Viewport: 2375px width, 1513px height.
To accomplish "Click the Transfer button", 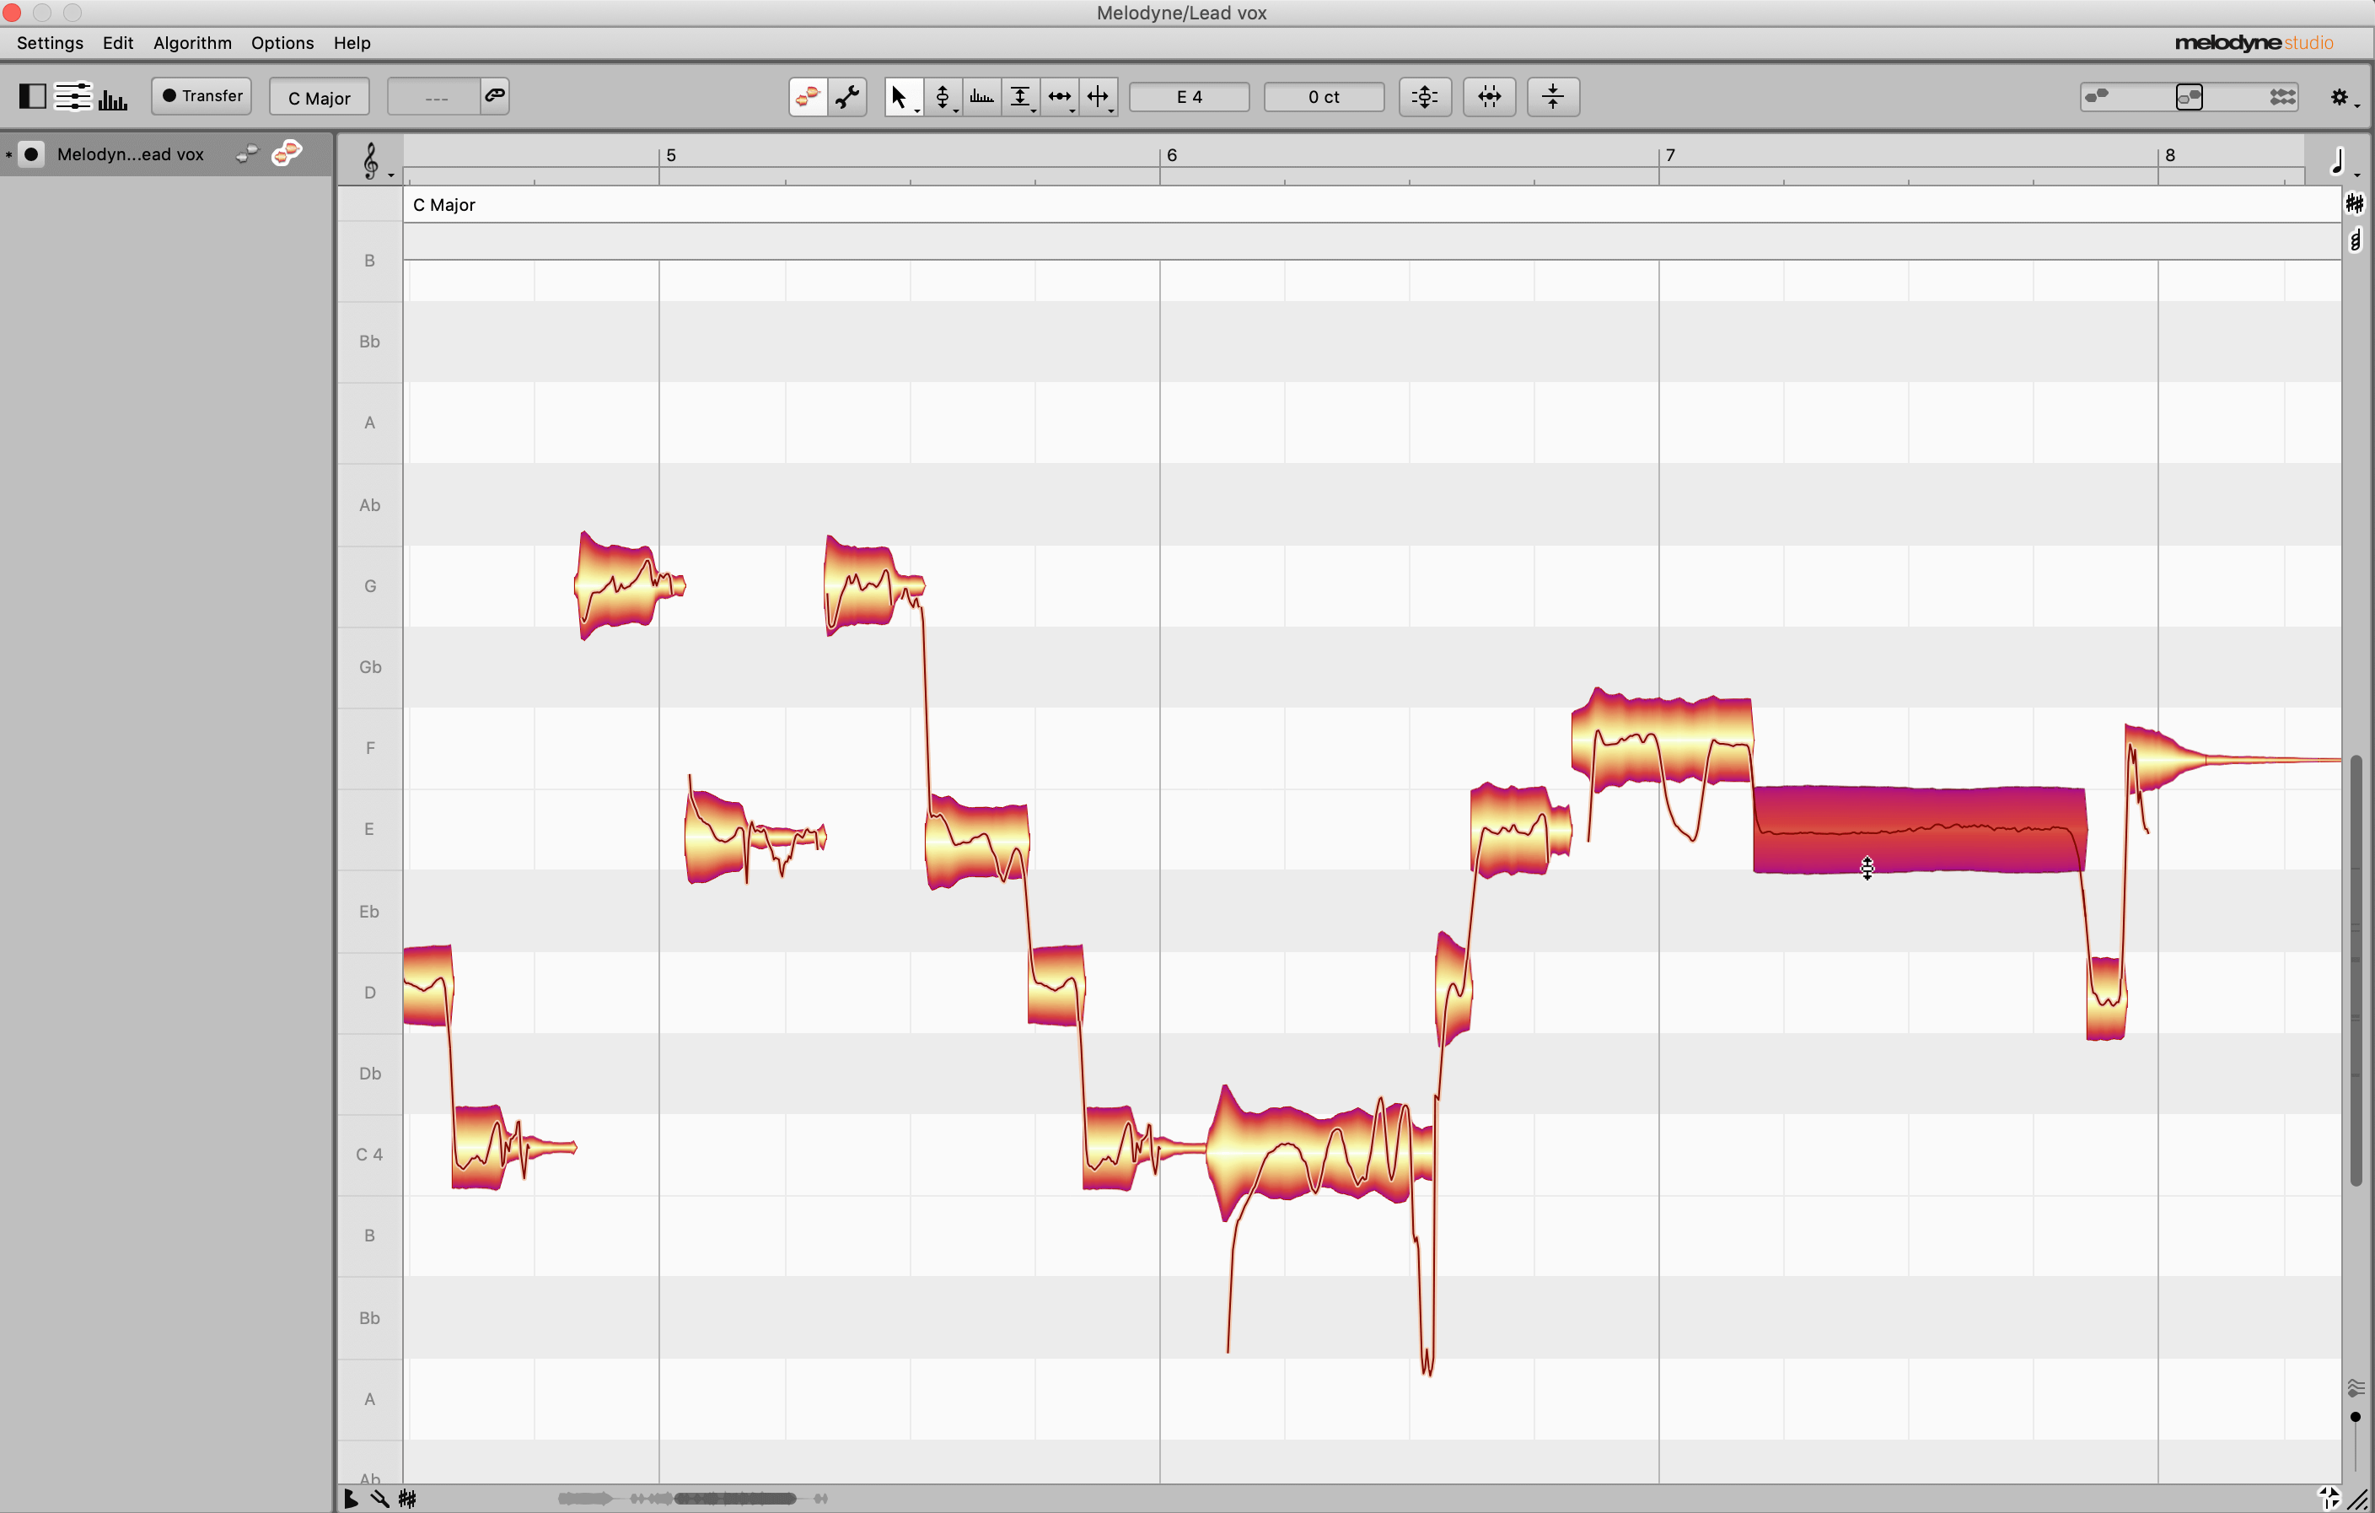I will (201, 95).
